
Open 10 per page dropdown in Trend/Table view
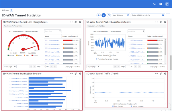[x=93, y=67]
